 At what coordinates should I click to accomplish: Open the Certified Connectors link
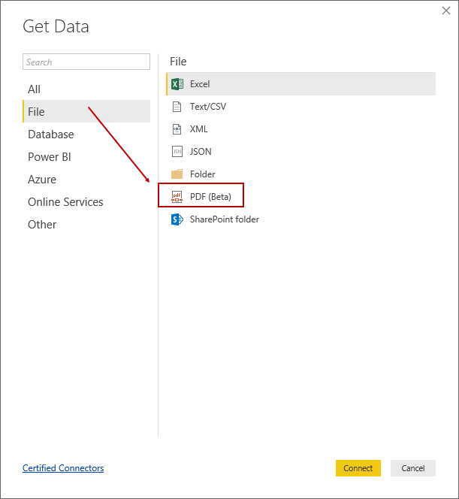[63, 468]
